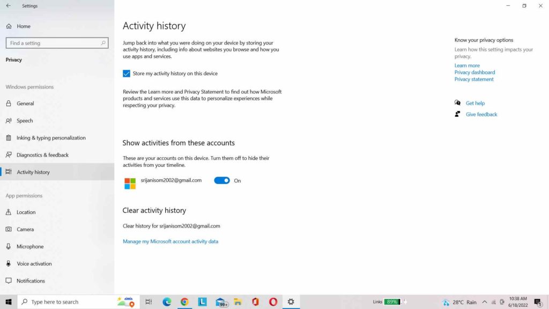
Task: Expand the hidden icons arrow in system tray
Action: (x=485, y=302)
